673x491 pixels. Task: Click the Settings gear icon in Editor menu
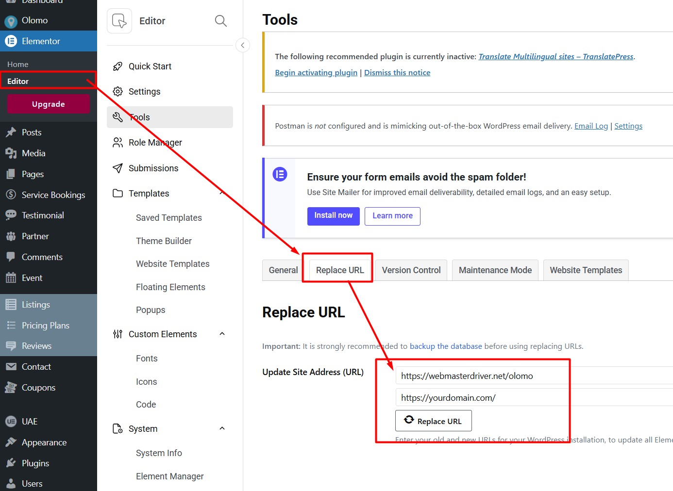[x=118, y=92]
